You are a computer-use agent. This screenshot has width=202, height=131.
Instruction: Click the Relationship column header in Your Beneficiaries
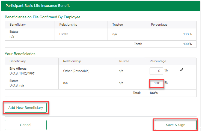tap(72, 61)
